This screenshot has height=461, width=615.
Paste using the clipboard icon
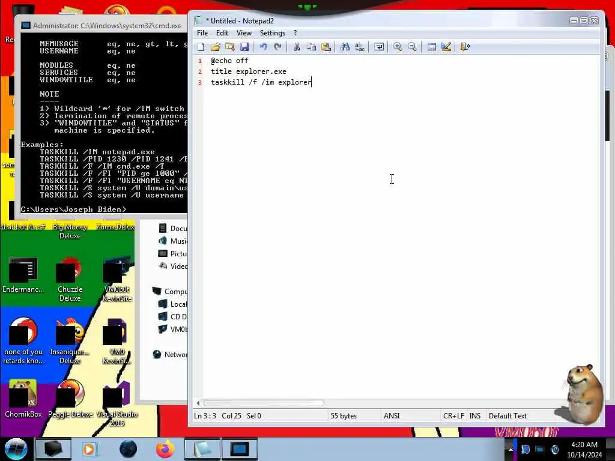pos(326,47)
